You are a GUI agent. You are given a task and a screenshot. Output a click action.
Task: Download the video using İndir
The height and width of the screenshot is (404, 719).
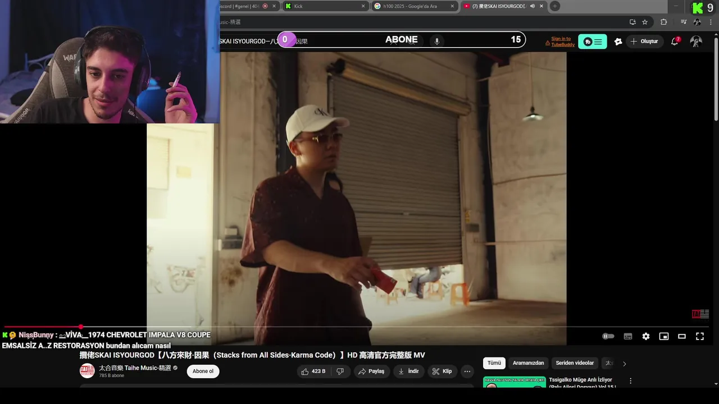tap(409, 371)
